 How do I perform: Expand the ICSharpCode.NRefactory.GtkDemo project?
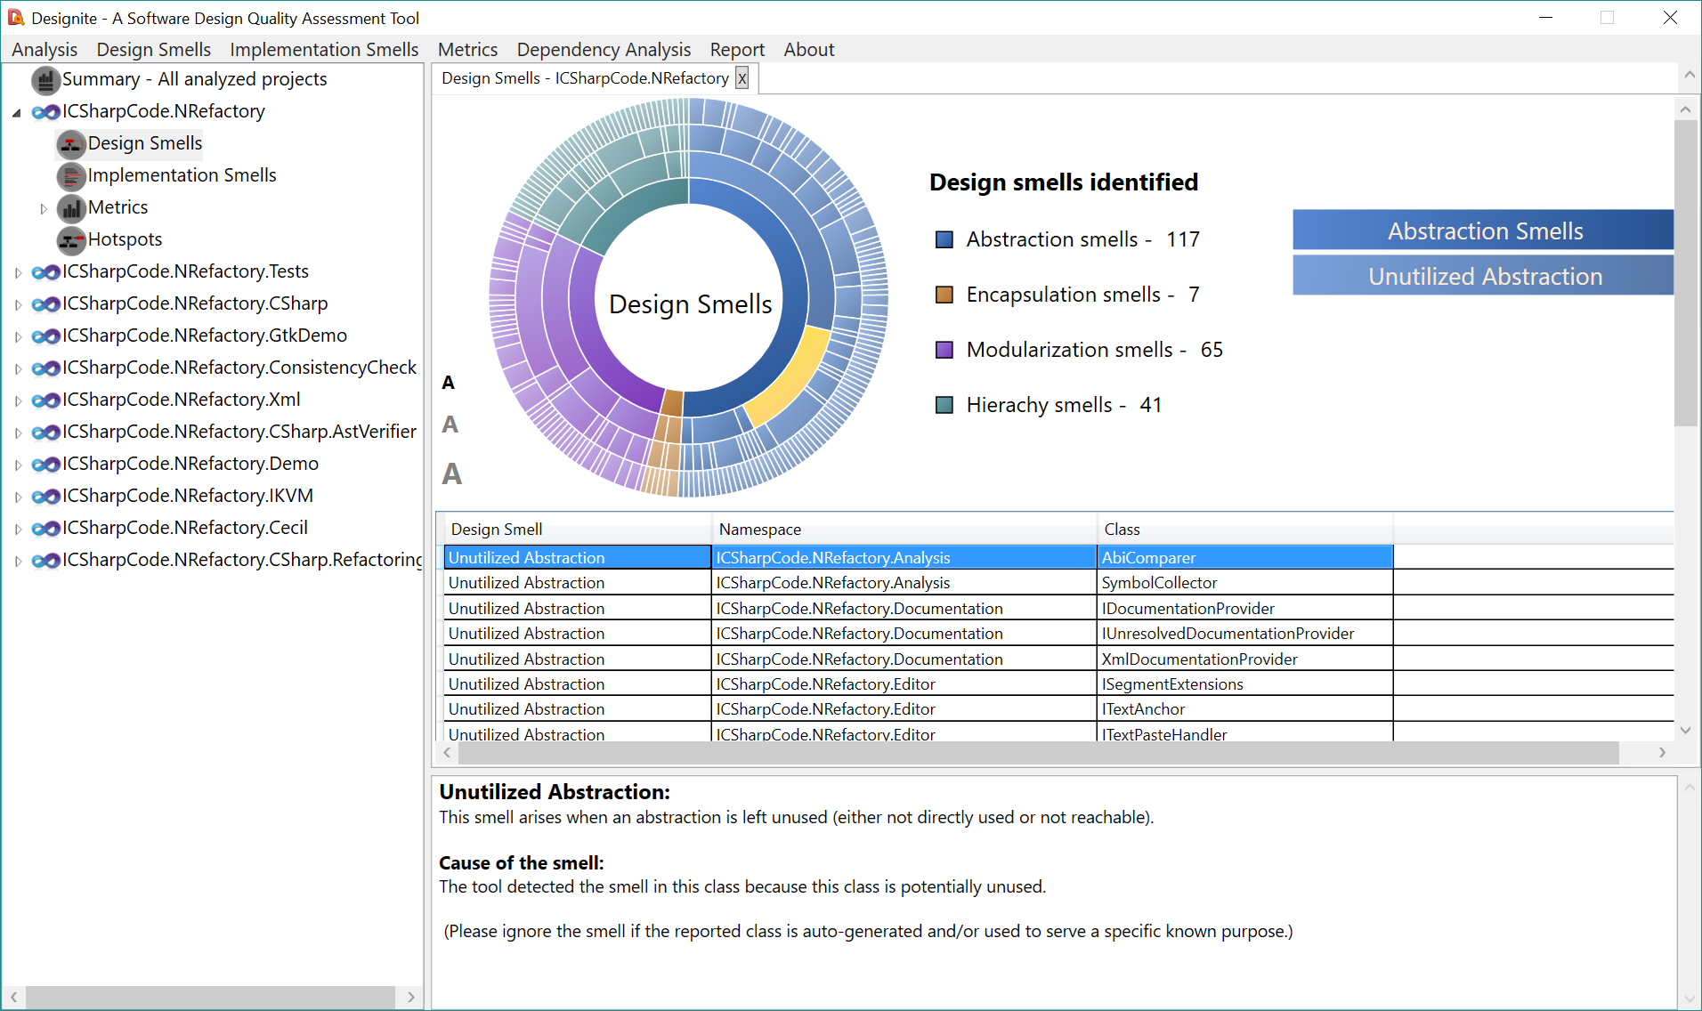18,336
